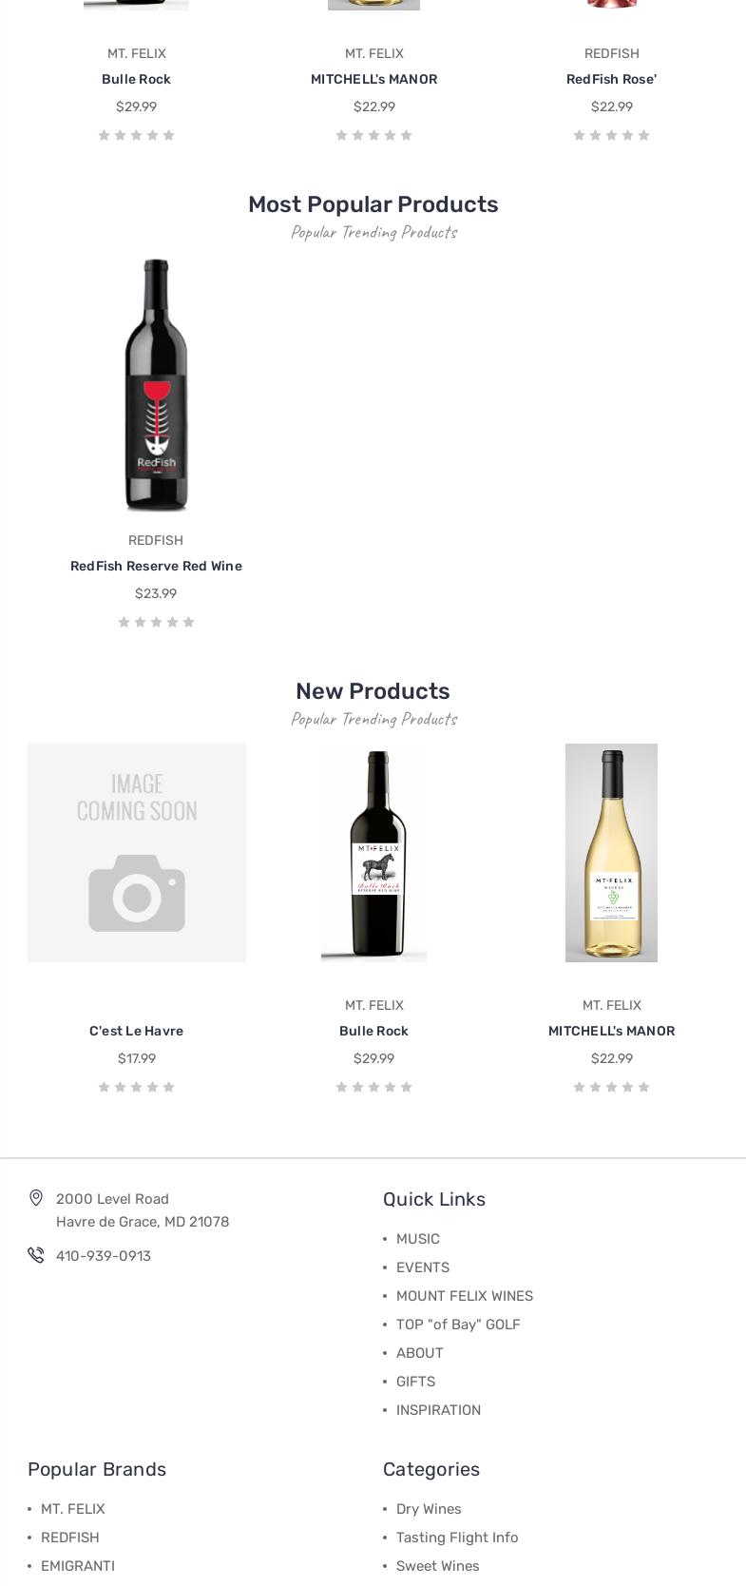Click the phone icon beside 410-939-0913
Image resolution: width=746 pixels, height=1586 pixels.
click(36, 1255)
